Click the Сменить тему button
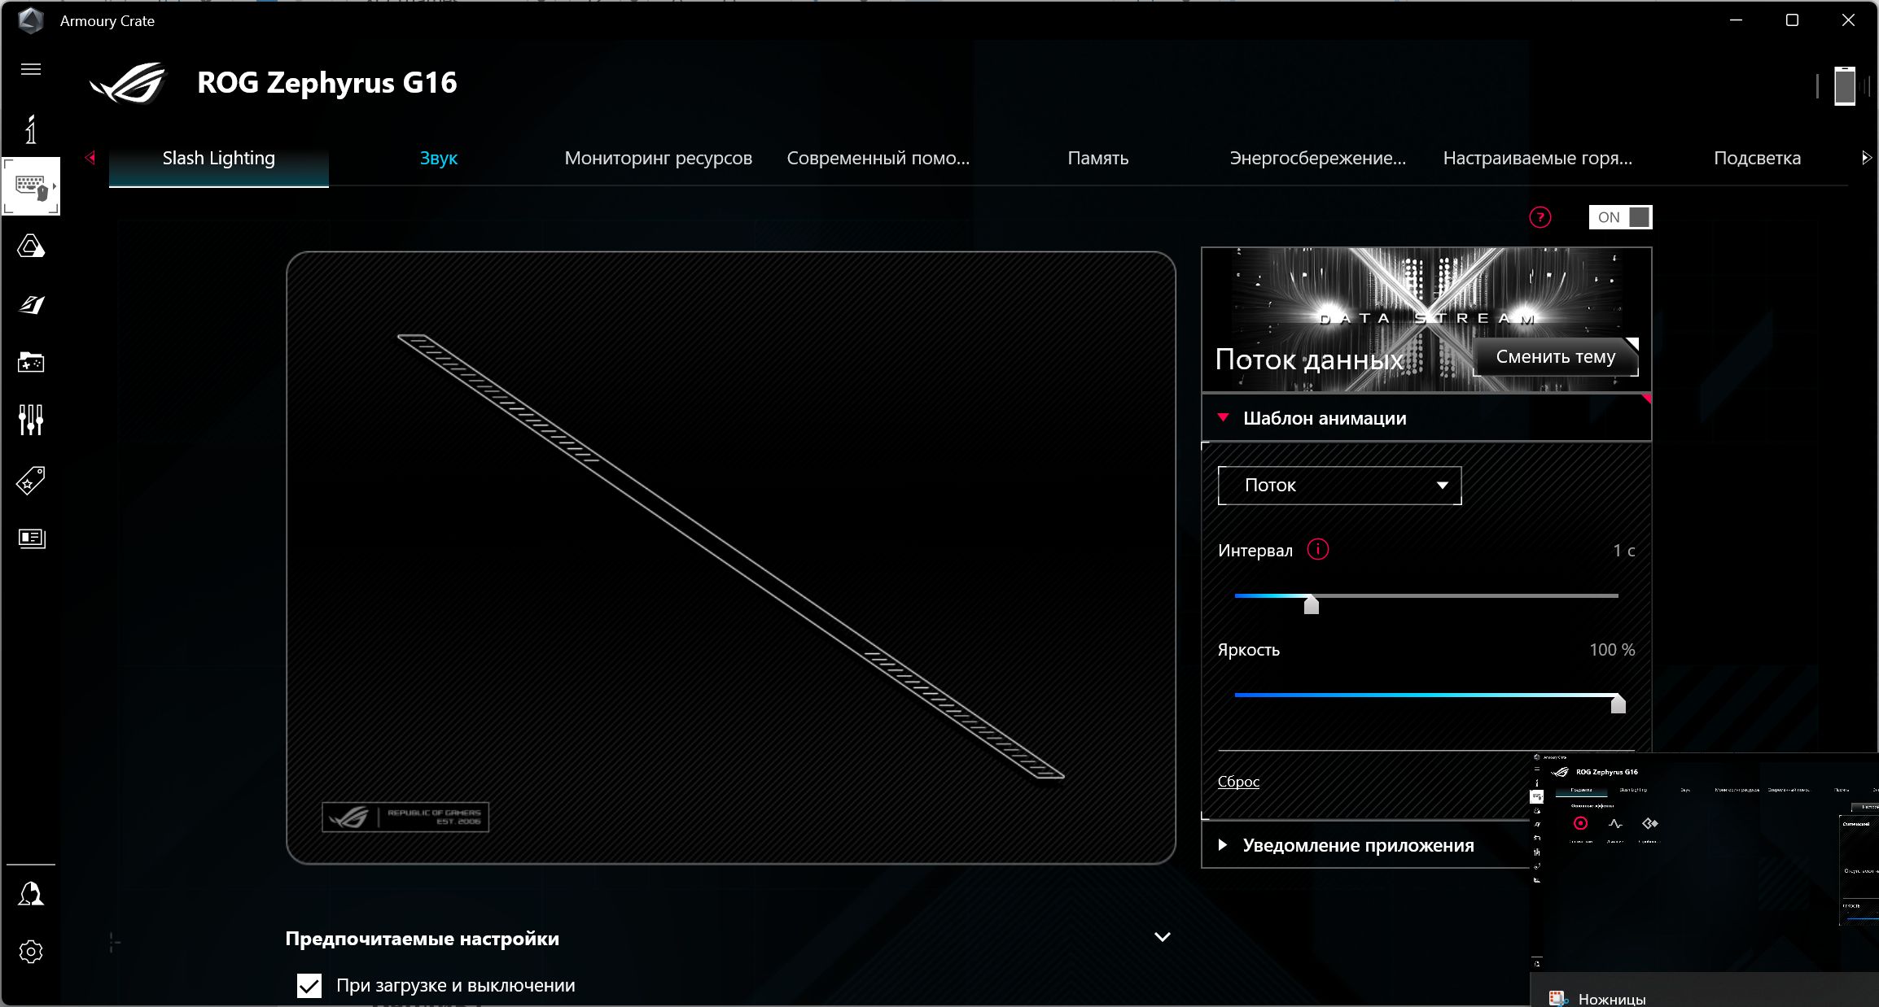This screenshot has height=1007, width=1879. [x=1556, y=356]
